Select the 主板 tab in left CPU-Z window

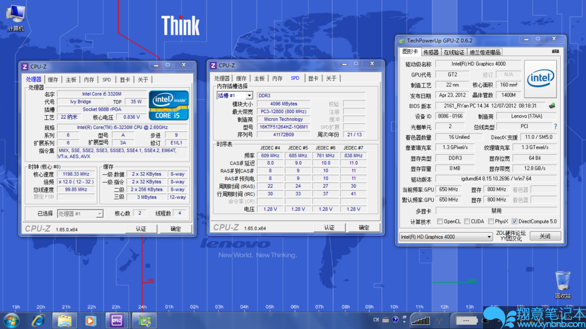(71, 79)
